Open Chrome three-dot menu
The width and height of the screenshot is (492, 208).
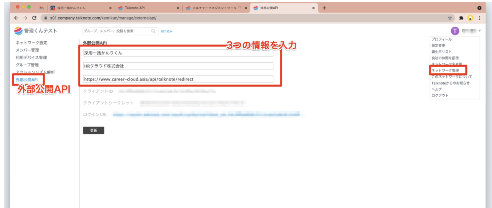click(479, 18)
